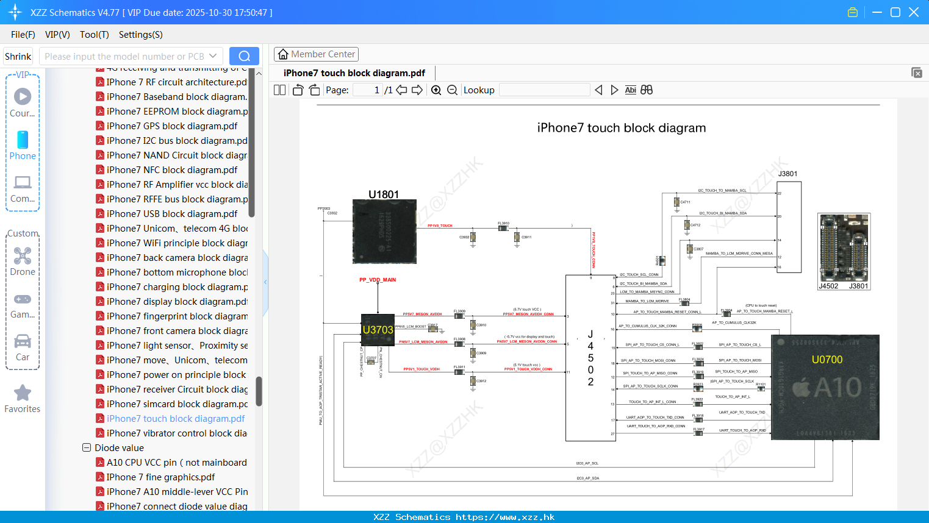Select iPhone7 touch block diagram.pdf tab
929x523 pixels.
pos(354,73)
